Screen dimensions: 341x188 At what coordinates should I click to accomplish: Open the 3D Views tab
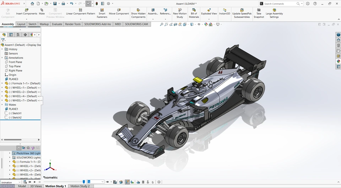[x=36, y=186]
